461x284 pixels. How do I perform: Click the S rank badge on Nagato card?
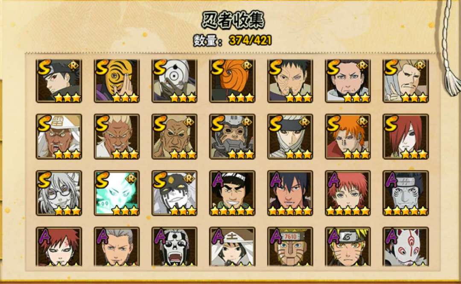(391, 123)
